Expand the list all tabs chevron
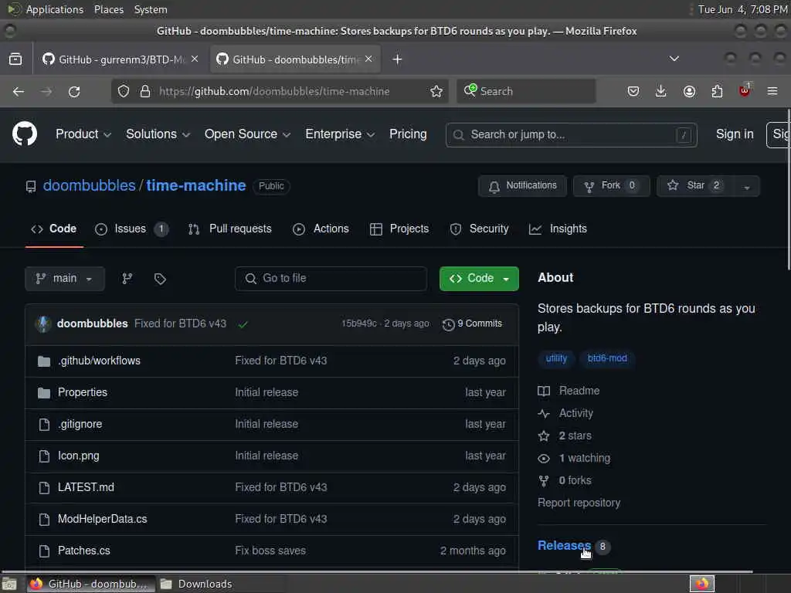 tap(674, 59)
